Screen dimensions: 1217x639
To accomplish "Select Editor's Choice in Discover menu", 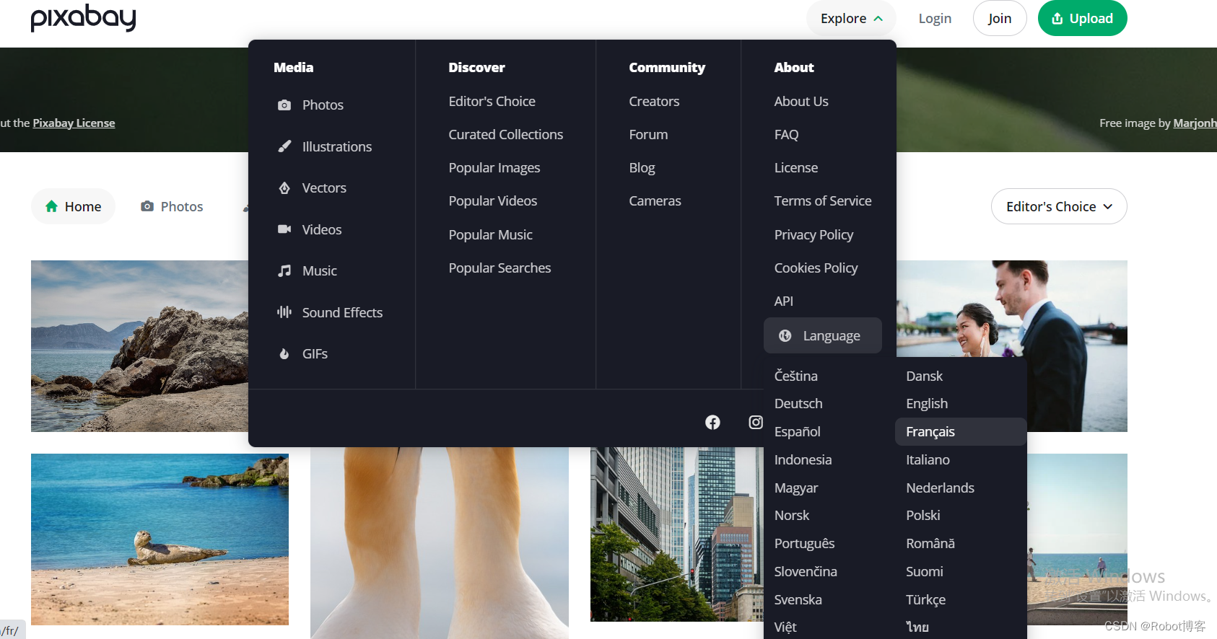I will pyautogui.click(x=492, y=102).
